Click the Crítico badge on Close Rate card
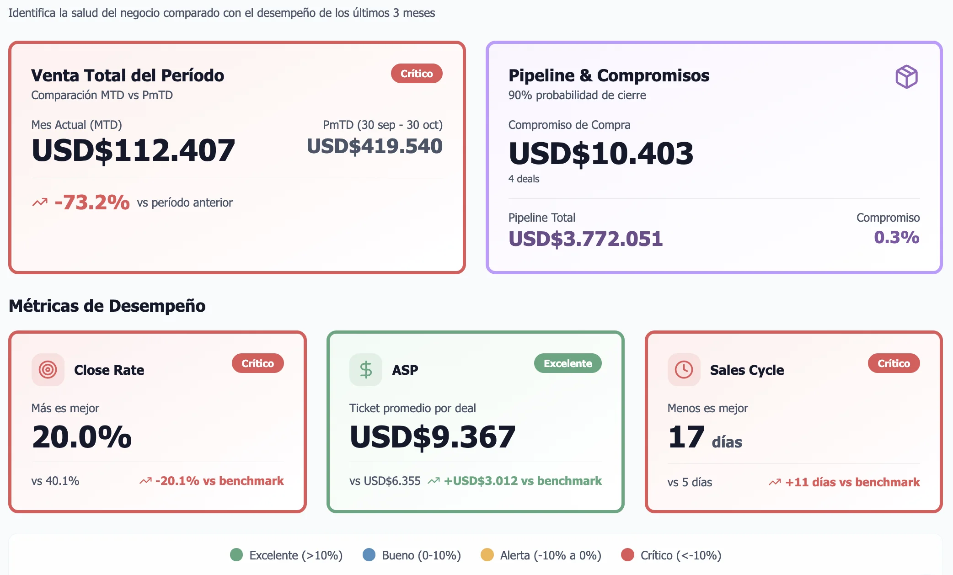The height and width of the screenshot is (575, 953). click(x=257, y=363)
